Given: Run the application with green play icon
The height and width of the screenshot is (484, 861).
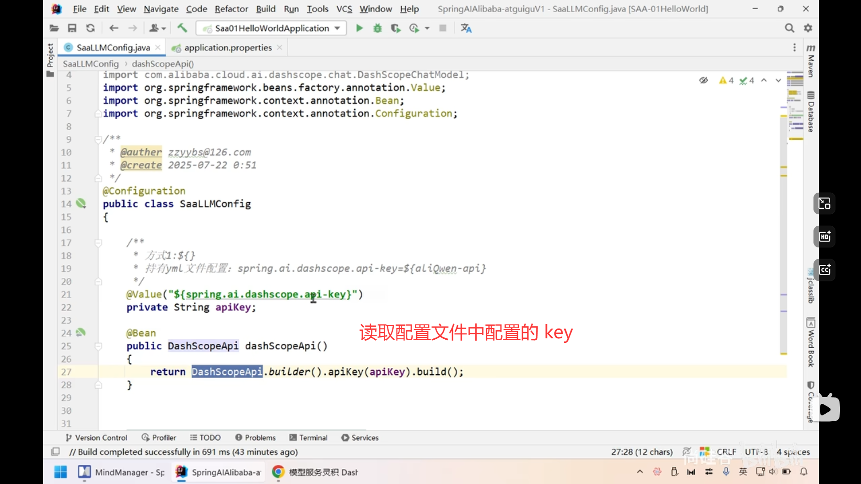Looking at the screenshot, I should [359, 28].
